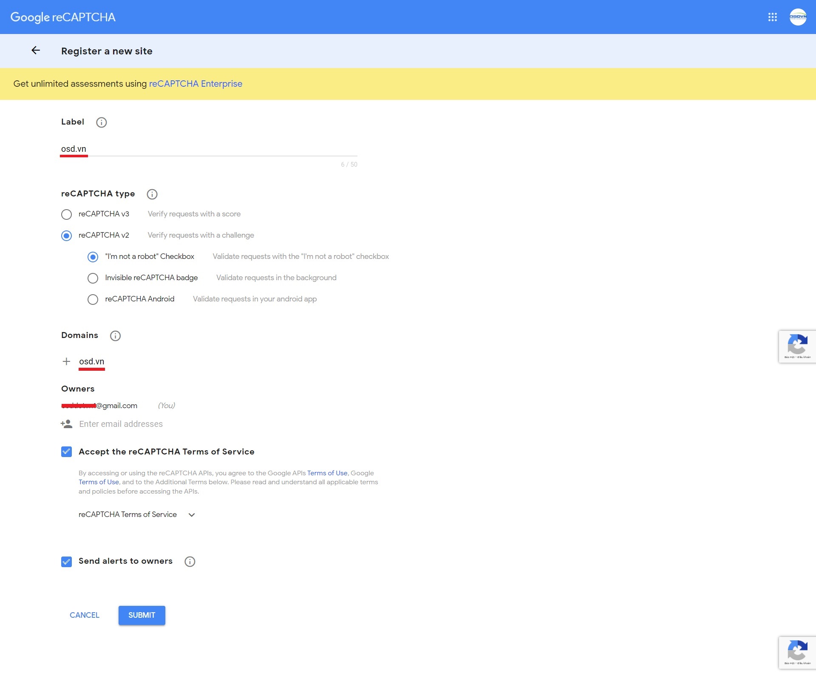Click "Validate requests in your android app" text

[255, 299]
